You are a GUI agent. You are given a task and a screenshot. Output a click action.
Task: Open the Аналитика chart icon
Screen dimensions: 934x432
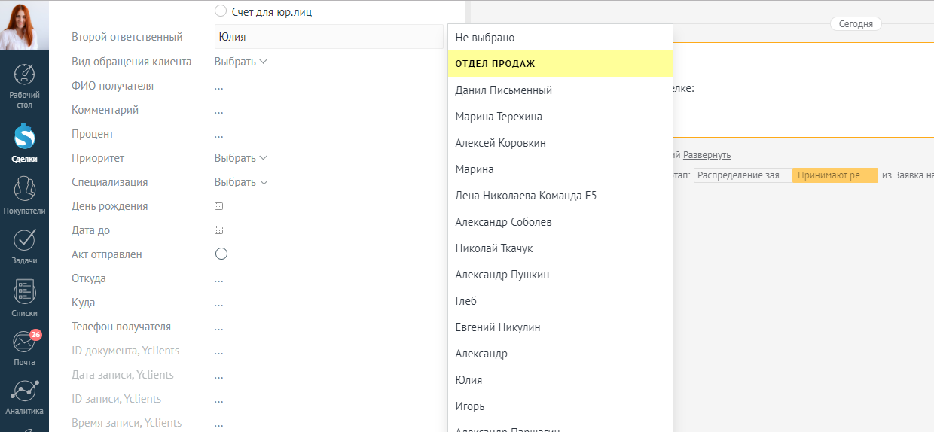[24, 391]
